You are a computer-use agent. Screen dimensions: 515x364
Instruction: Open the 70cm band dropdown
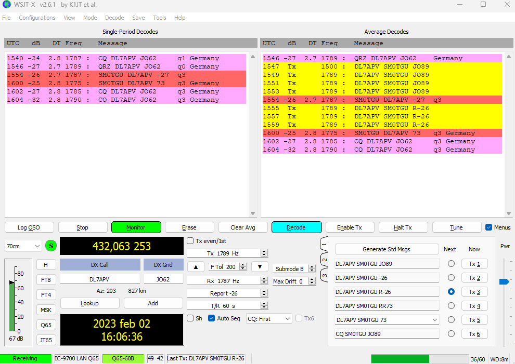pos(23,246)
